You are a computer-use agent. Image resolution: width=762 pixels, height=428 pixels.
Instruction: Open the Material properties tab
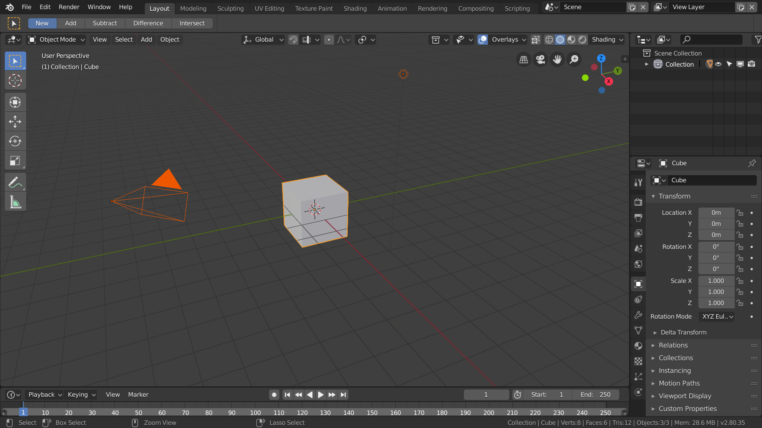click(638, 346)
